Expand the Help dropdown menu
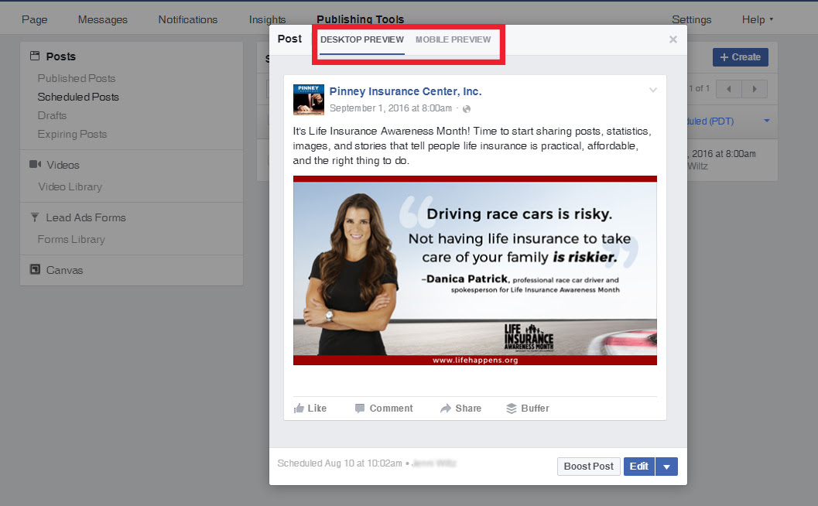The width and height of the screenshot is (818, 506). click(x=758, y=19)
